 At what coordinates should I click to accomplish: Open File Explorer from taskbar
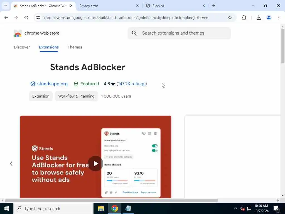pos(101,208)
